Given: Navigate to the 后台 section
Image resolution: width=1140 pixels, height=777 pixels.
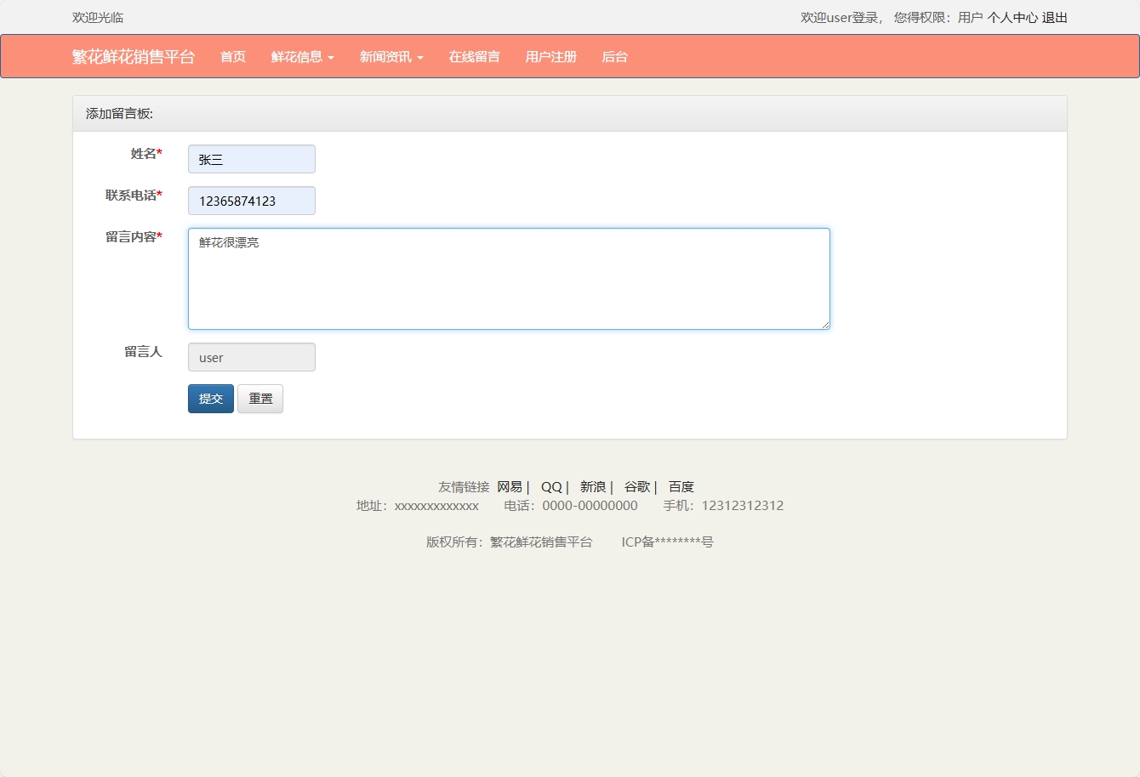Looking at the screenshot, I should (x=614, y=57).
